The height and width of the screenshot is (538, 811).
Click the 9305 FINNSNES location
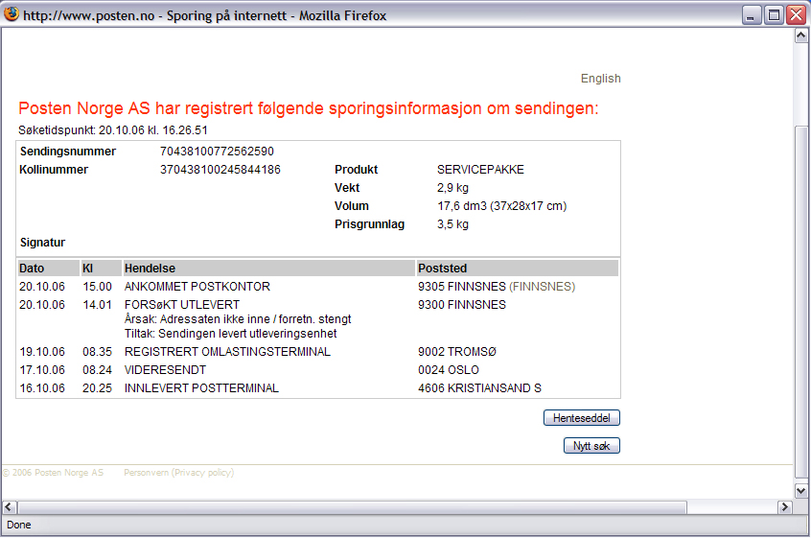[x=462, y=287]
